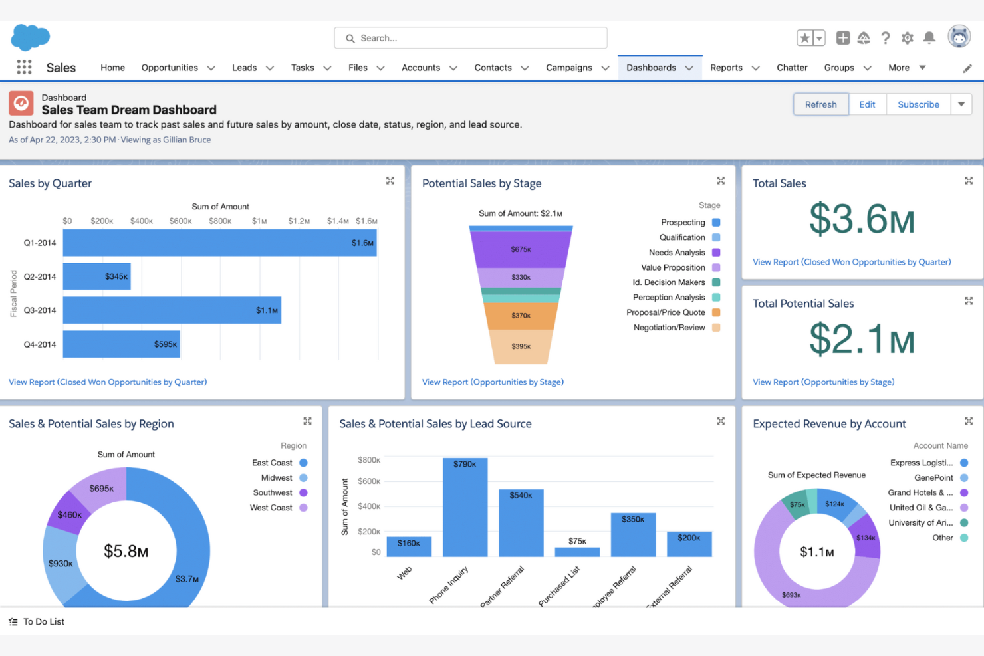This screenshot has height=656, width=984.
Task: Click the Refresh button
Action: (820, 104)
